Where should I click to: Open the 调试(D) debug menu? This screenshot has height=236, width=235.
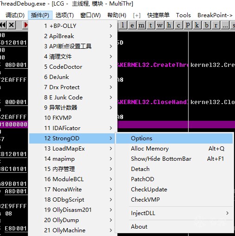(15, 15)
